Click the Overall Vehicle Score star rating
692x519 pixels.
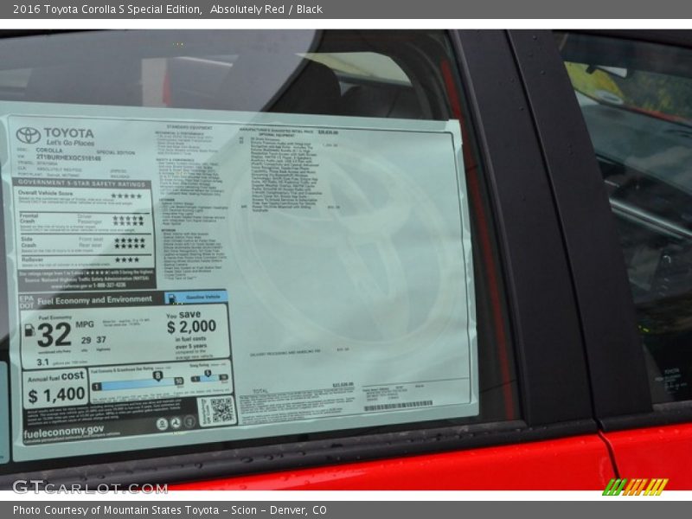(x=126, y=196)
